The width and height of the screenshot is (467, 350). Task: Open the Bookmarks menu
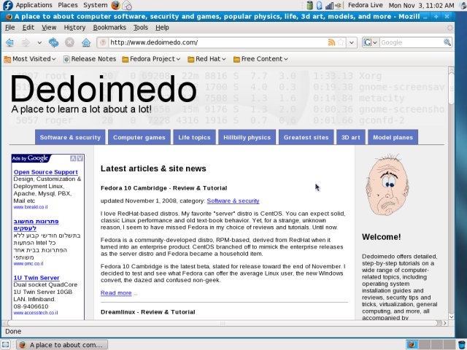point(109,28)
